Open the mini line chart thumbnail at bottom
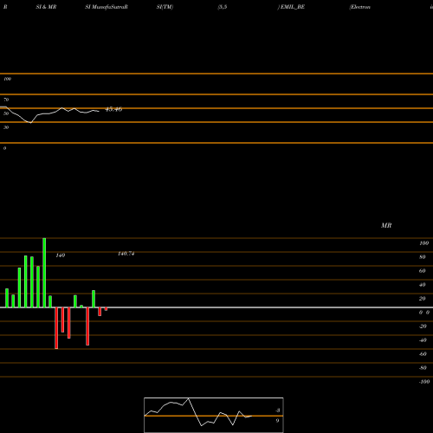433x433 pixels. 214,415
